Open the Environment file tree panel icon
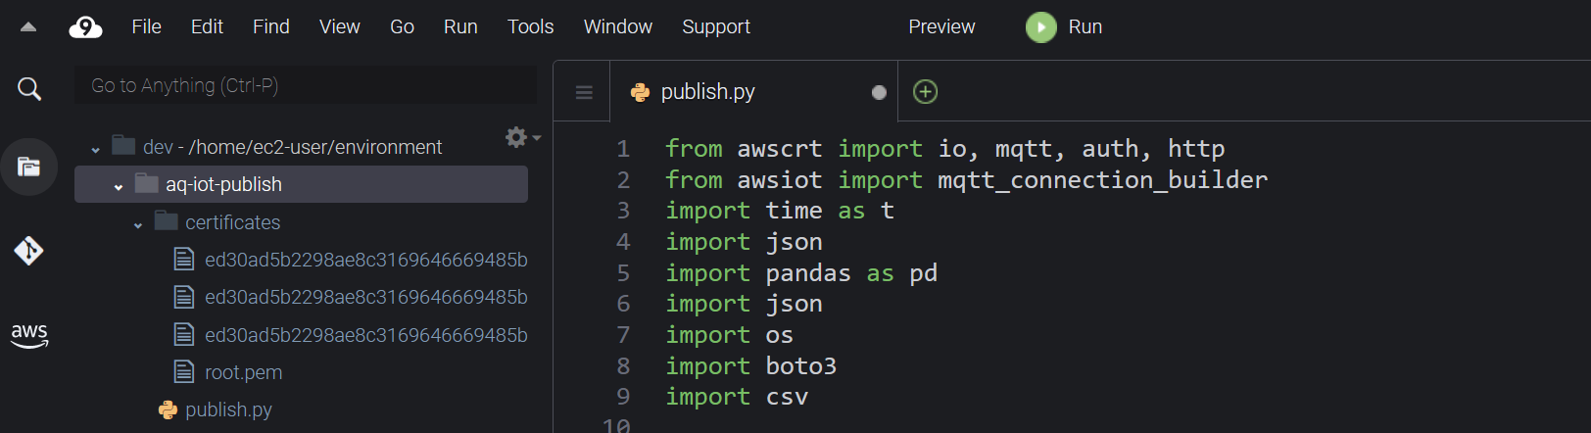The image size is (1591, 433). coord(28,167)
